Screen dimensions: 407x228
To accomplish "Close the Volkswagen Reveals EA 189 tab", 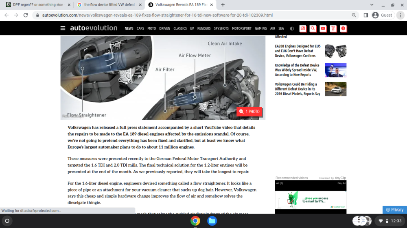I will 212,4.
